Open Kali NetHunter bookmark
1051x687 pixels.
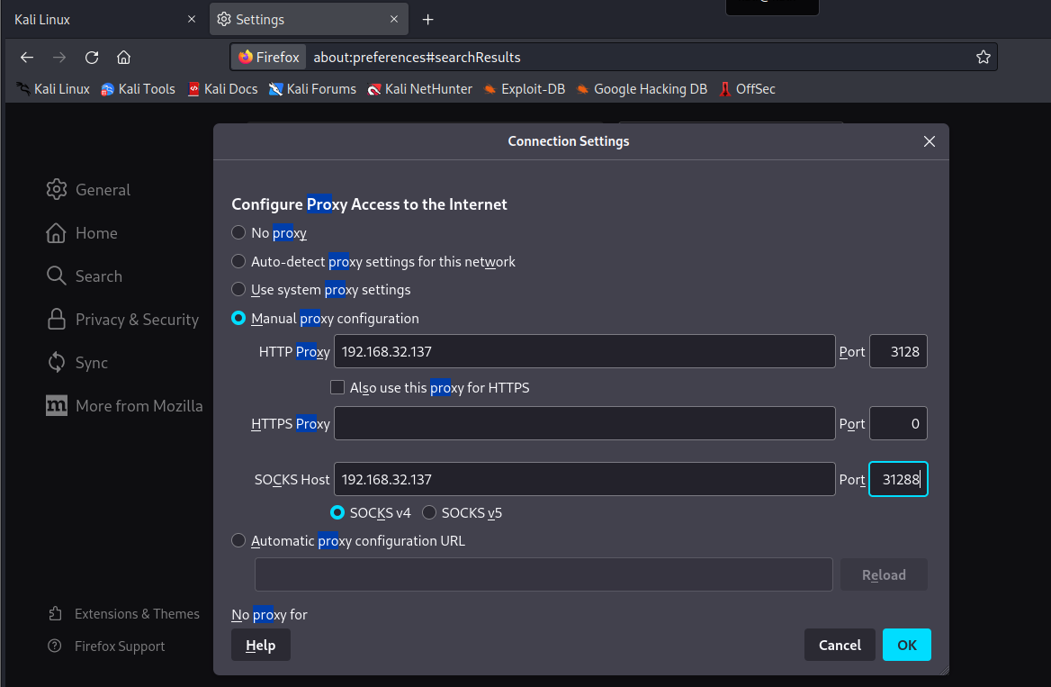[419, 89]
